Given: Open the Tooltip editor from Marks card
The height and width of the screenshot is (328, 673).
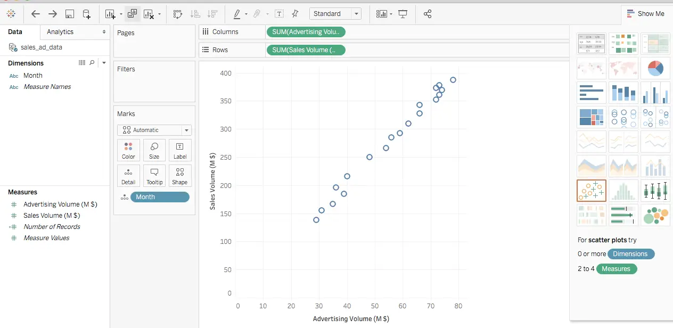Looking at the screenshot, I should 154,176.
